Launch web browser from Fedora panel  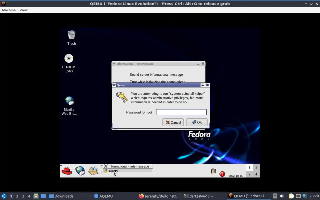80,171
